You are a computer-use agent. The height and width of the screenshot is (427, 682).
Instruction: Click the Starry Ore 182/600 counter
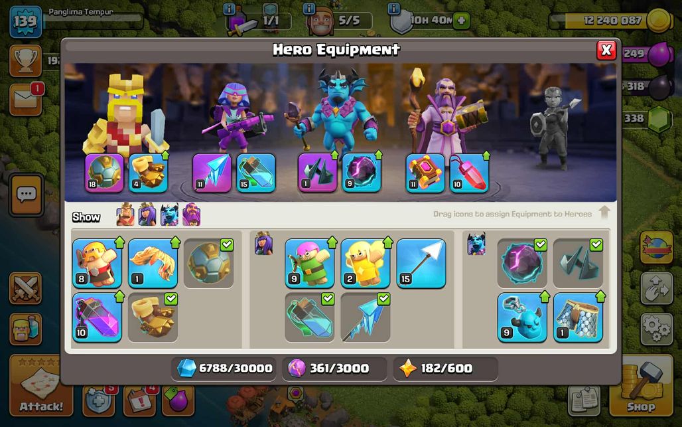pyautogui.click(x=445, y=369)
